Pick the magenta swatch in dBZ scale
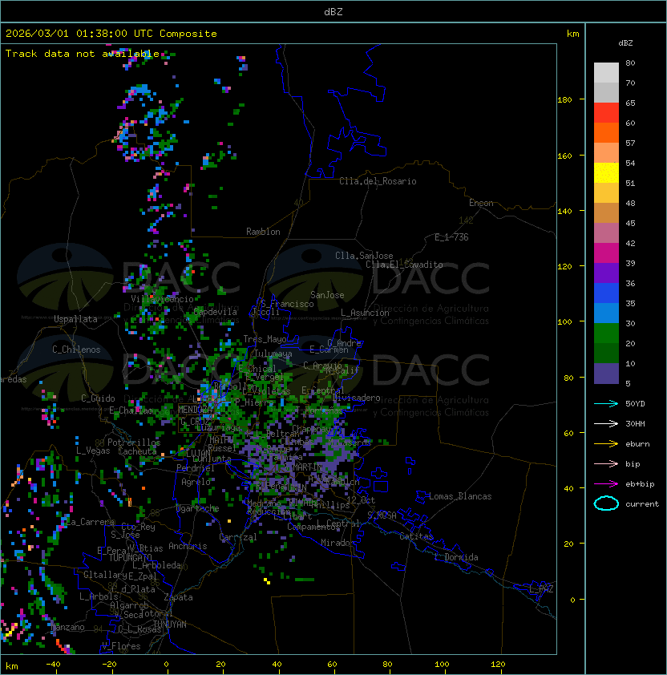The width and height of the screenshot is (667, 675). [x=606, y=253]
